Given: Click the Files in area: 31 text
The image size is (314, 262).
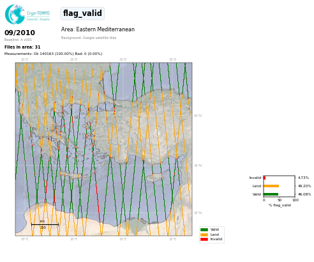Looking at the screenshot, I should point(22,47).
